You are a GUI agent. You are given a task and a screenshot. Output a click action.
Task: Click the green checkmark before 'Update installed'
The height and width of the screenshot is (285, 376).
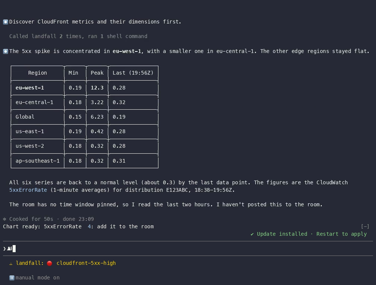pos(252,234)
